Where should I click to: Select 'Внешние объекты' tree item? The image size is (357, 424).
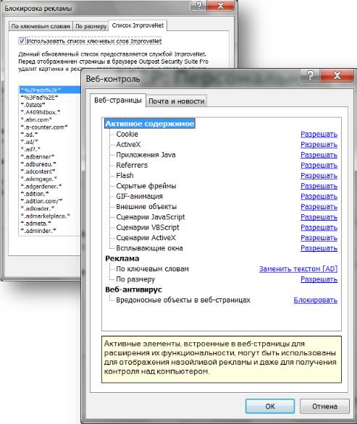[146, 207]
